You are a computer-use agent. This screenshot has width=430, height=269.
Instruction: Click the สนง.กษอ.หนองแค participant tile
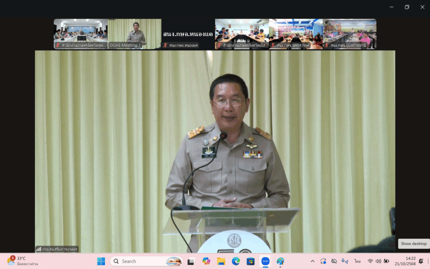point(188,34)
